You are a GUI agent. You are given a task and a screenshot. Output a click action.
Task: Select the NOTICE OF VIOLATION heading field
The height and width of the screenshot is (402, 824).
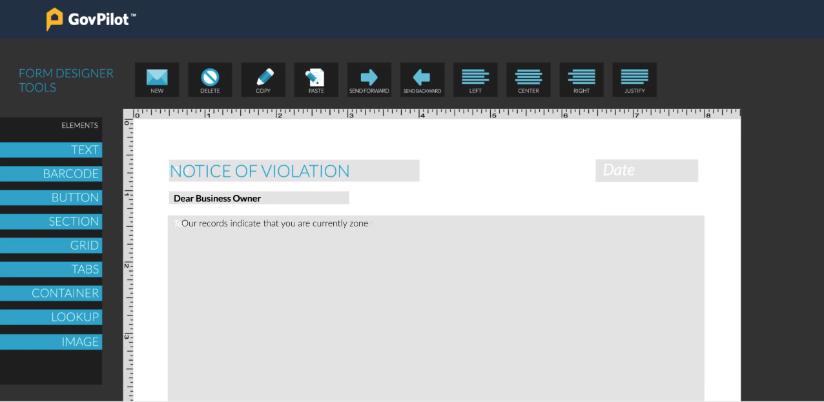point(294,171)
